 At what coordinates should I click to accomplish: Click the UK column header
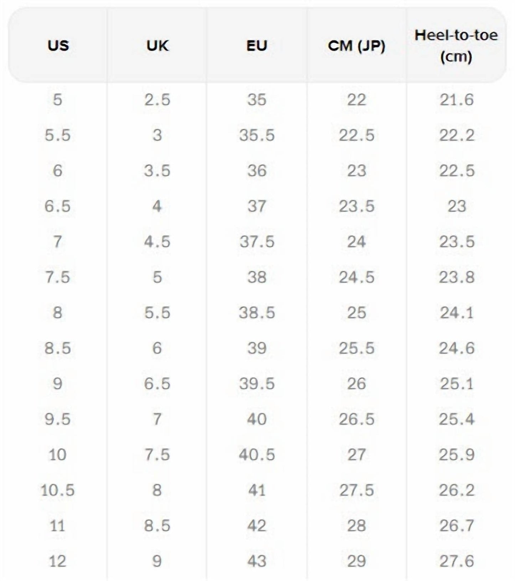pos(157,46)
